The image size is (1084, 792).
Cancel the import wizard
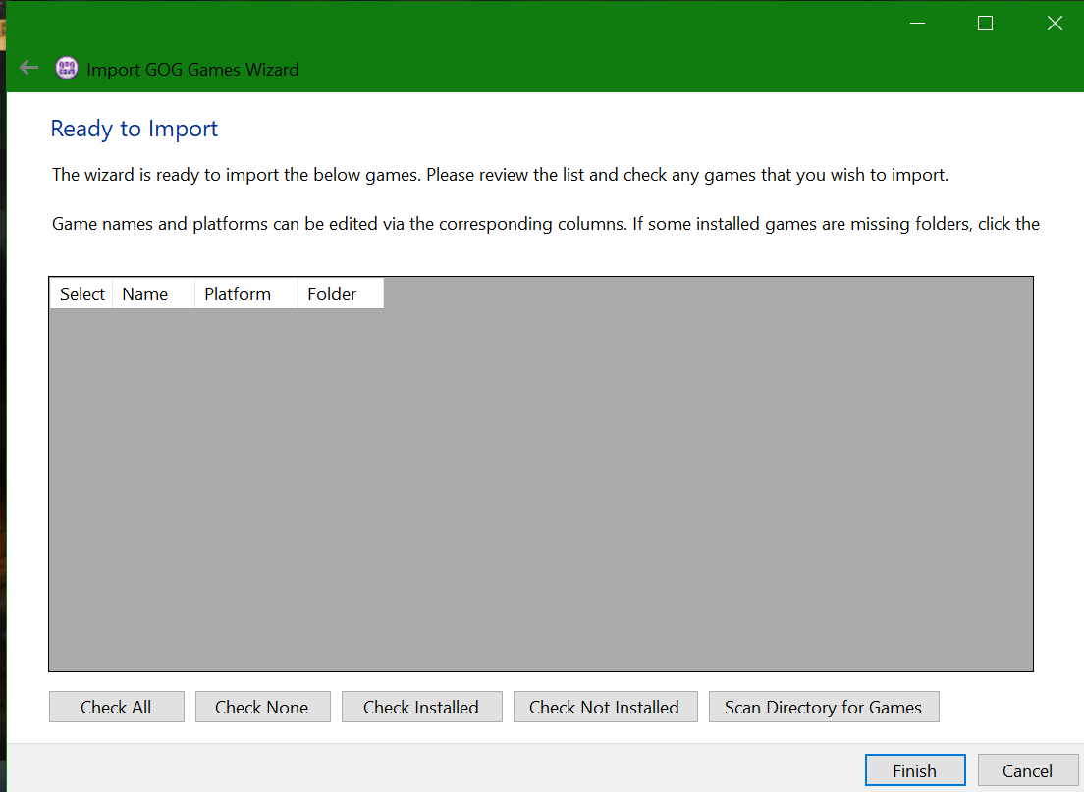click(1027, 769)
